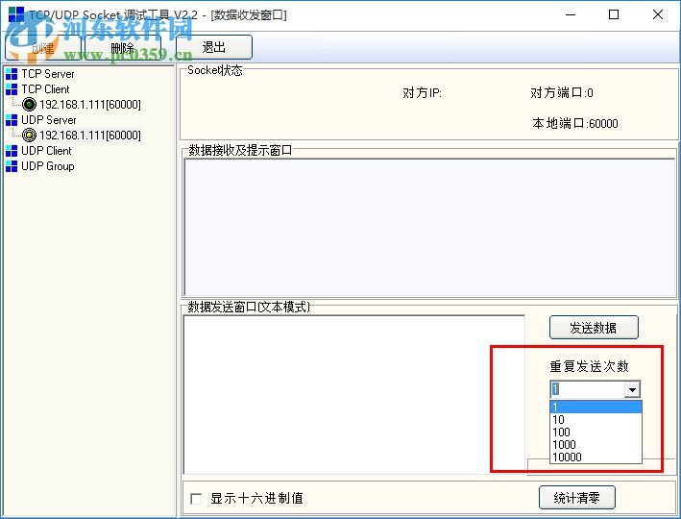
Task: Click the 发送数据 button
Action: click(594, 328)
